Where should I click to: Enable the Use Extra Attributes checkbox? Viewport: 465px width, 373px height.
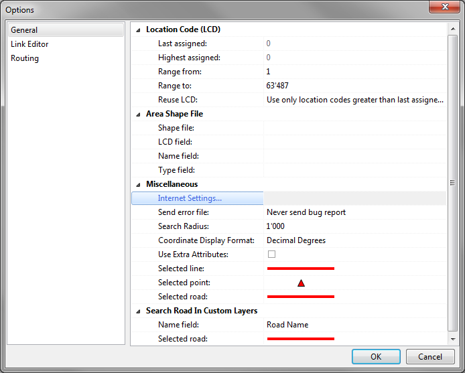(x=271, y=254)
